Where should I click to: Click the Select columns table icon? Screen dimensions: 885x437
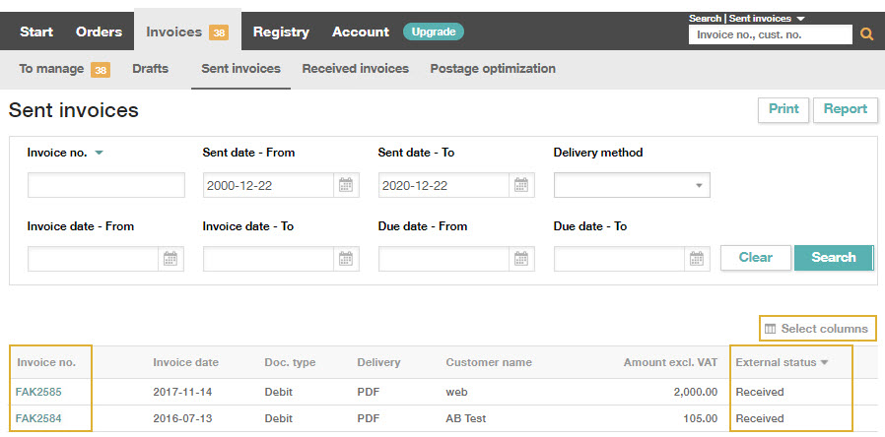[x=770, y=329]
